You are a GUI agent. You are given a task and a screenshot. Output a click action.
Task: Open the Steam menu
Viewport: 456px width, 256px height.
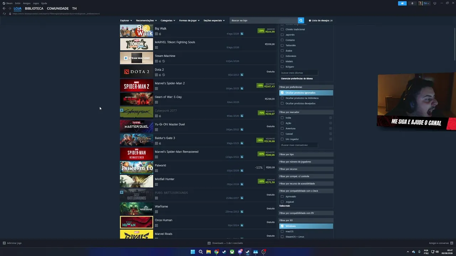click(9, 3)
